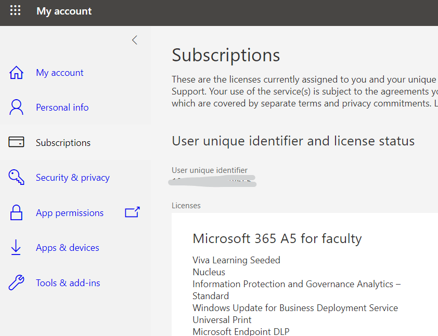Click the Licenses label

click(186, 206)
